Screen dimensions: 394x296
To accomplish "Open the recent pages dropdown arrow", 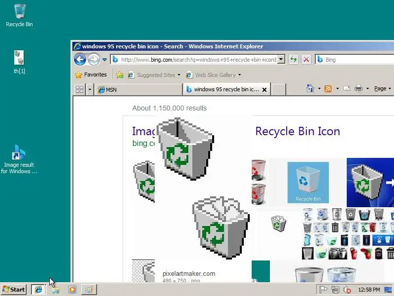I will 104,60.
